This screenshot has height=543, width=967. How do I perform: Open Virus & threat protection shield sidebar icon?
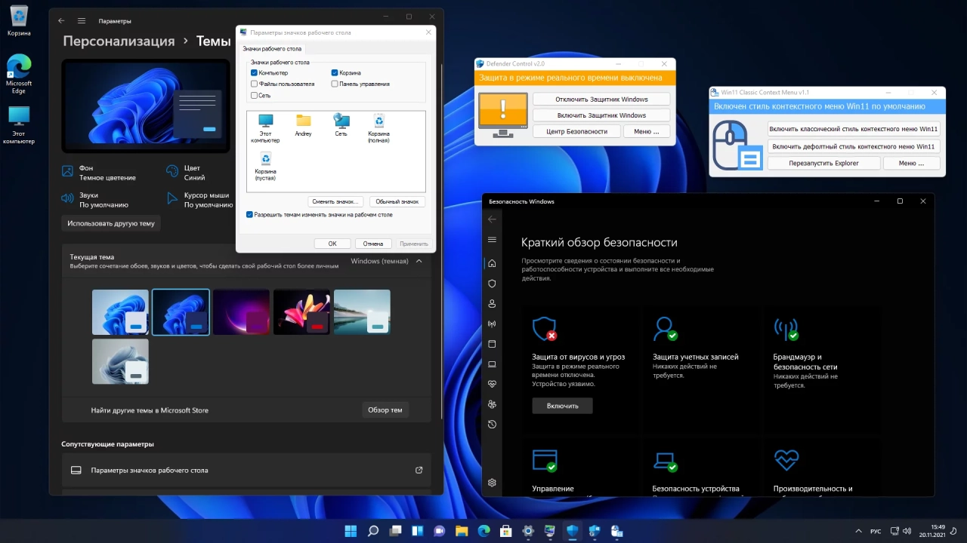pos(492,284)
